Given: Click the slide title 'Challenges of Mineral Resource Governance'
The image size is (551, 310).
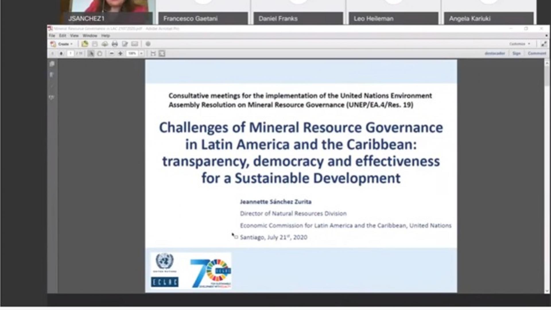Looking at the screenshot, I should 301,127.
